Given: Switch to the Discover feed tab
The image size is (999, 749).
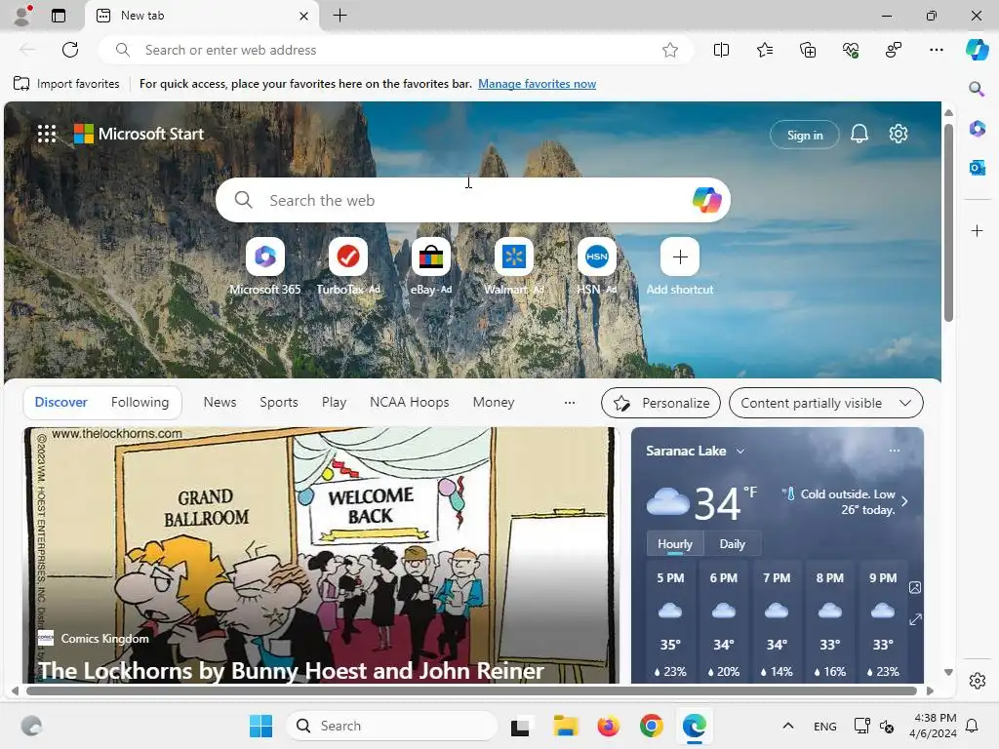Looking at the screenshot, I should pos(61,402).
